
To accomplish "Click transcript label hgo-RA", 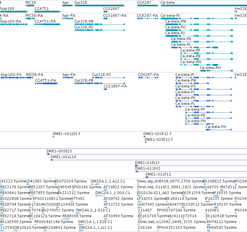I will pyautogui.click(x=69, y=16).
